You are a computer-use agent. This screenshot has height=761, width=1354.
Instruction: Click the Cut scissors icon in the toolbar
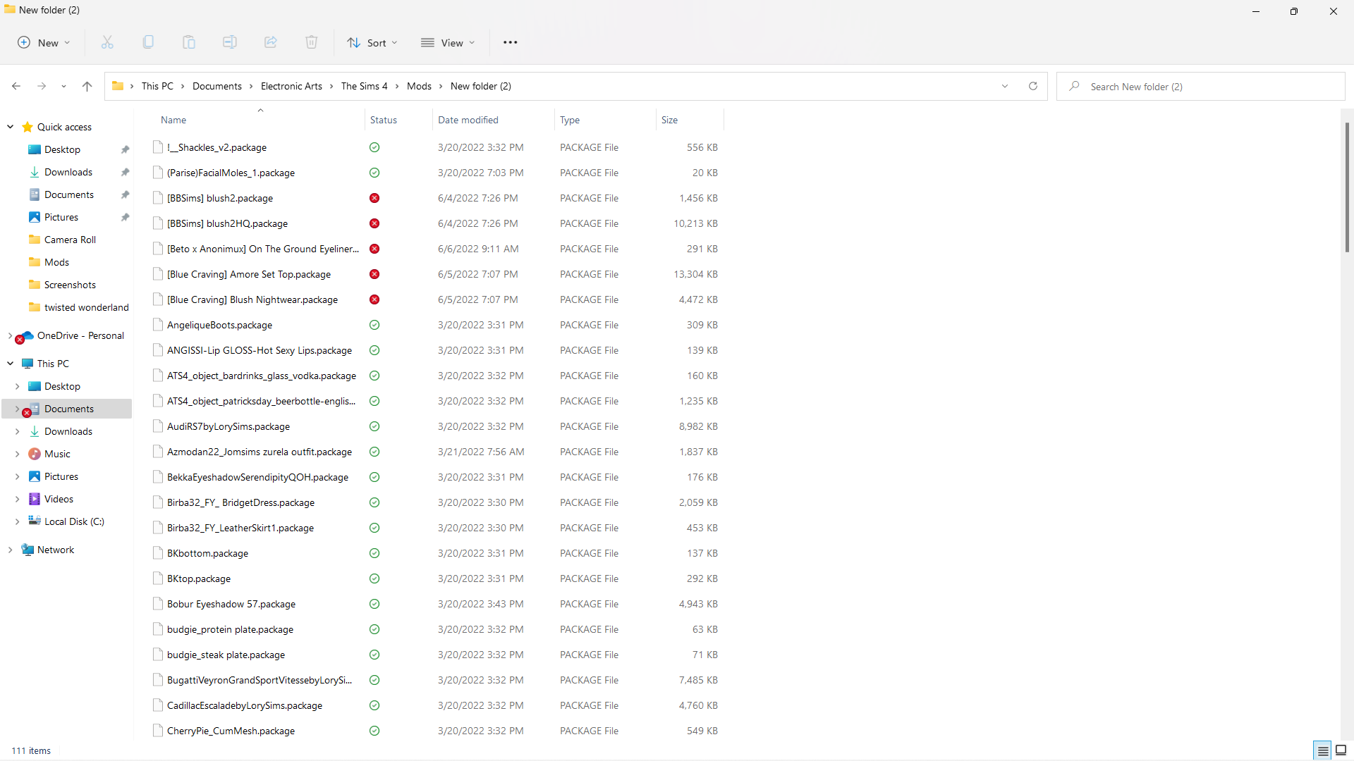click(x=107, y=42)
